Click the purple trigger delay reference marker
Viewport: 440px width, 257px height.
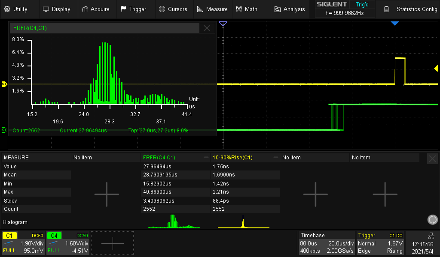click(223, 24)
